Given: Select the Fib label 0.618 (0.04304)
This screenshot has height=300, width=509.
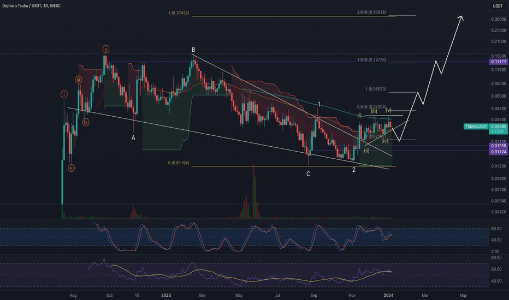Looking at the screenshot, I should click(x=372, y=107).
